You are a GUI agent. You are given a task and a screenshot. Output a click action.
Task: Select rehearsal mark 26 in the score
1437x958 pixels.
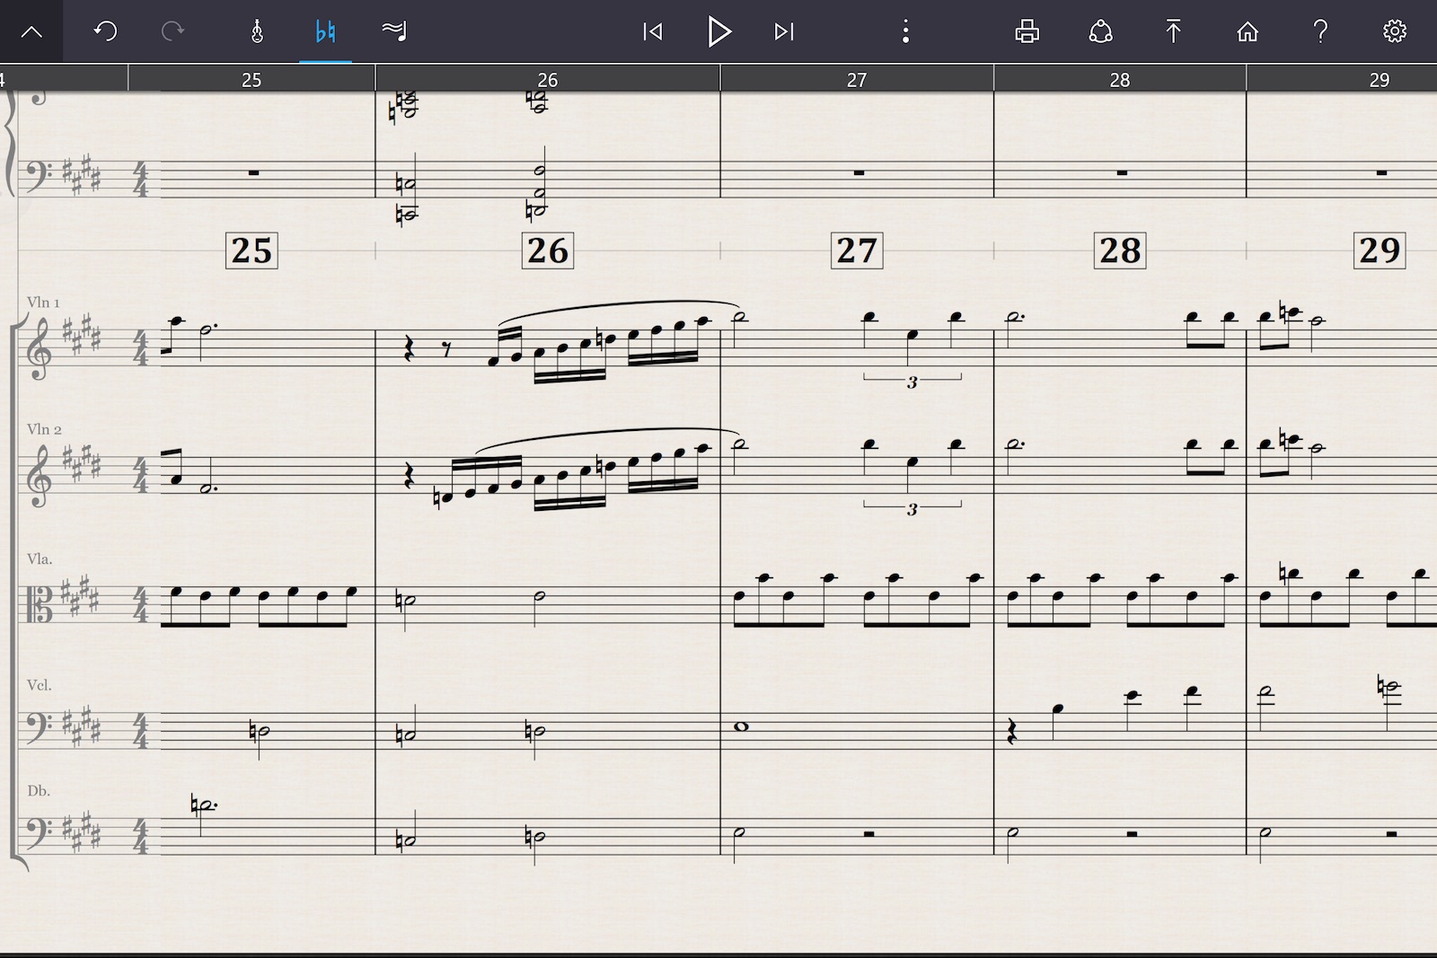tap(547, 250)
